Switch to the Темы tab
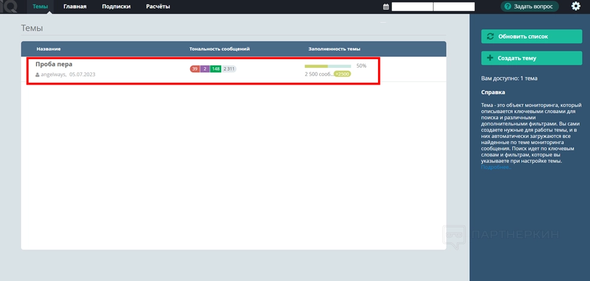590x281 pixels. (40, 7)
